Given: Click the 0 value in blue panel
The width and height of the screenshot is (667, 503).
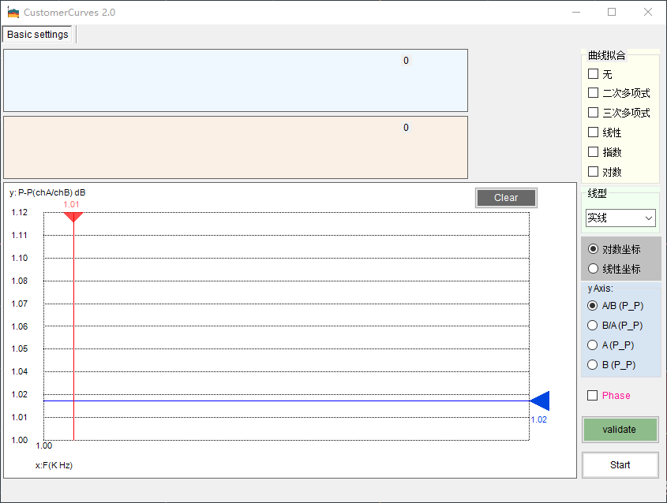Looking at the screenshot, I should point(406,61).
